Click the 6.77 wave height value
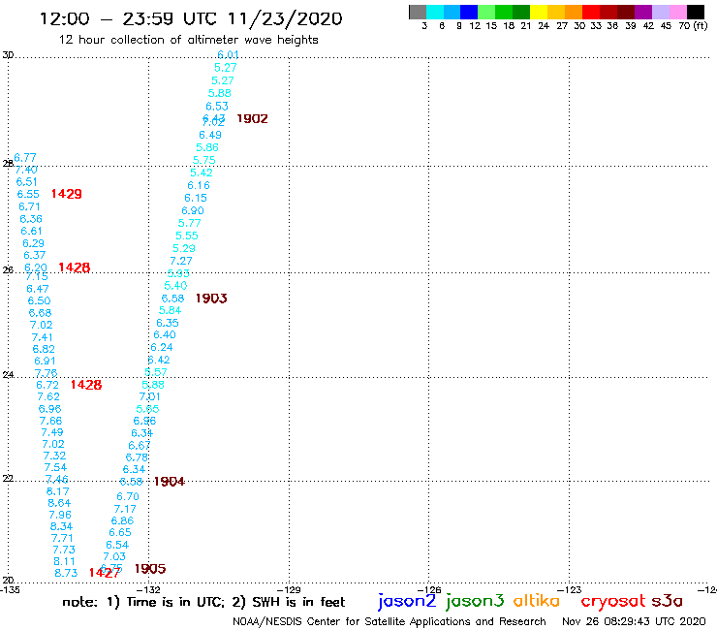This screenshot has width=717, height=630. (24, 158)
